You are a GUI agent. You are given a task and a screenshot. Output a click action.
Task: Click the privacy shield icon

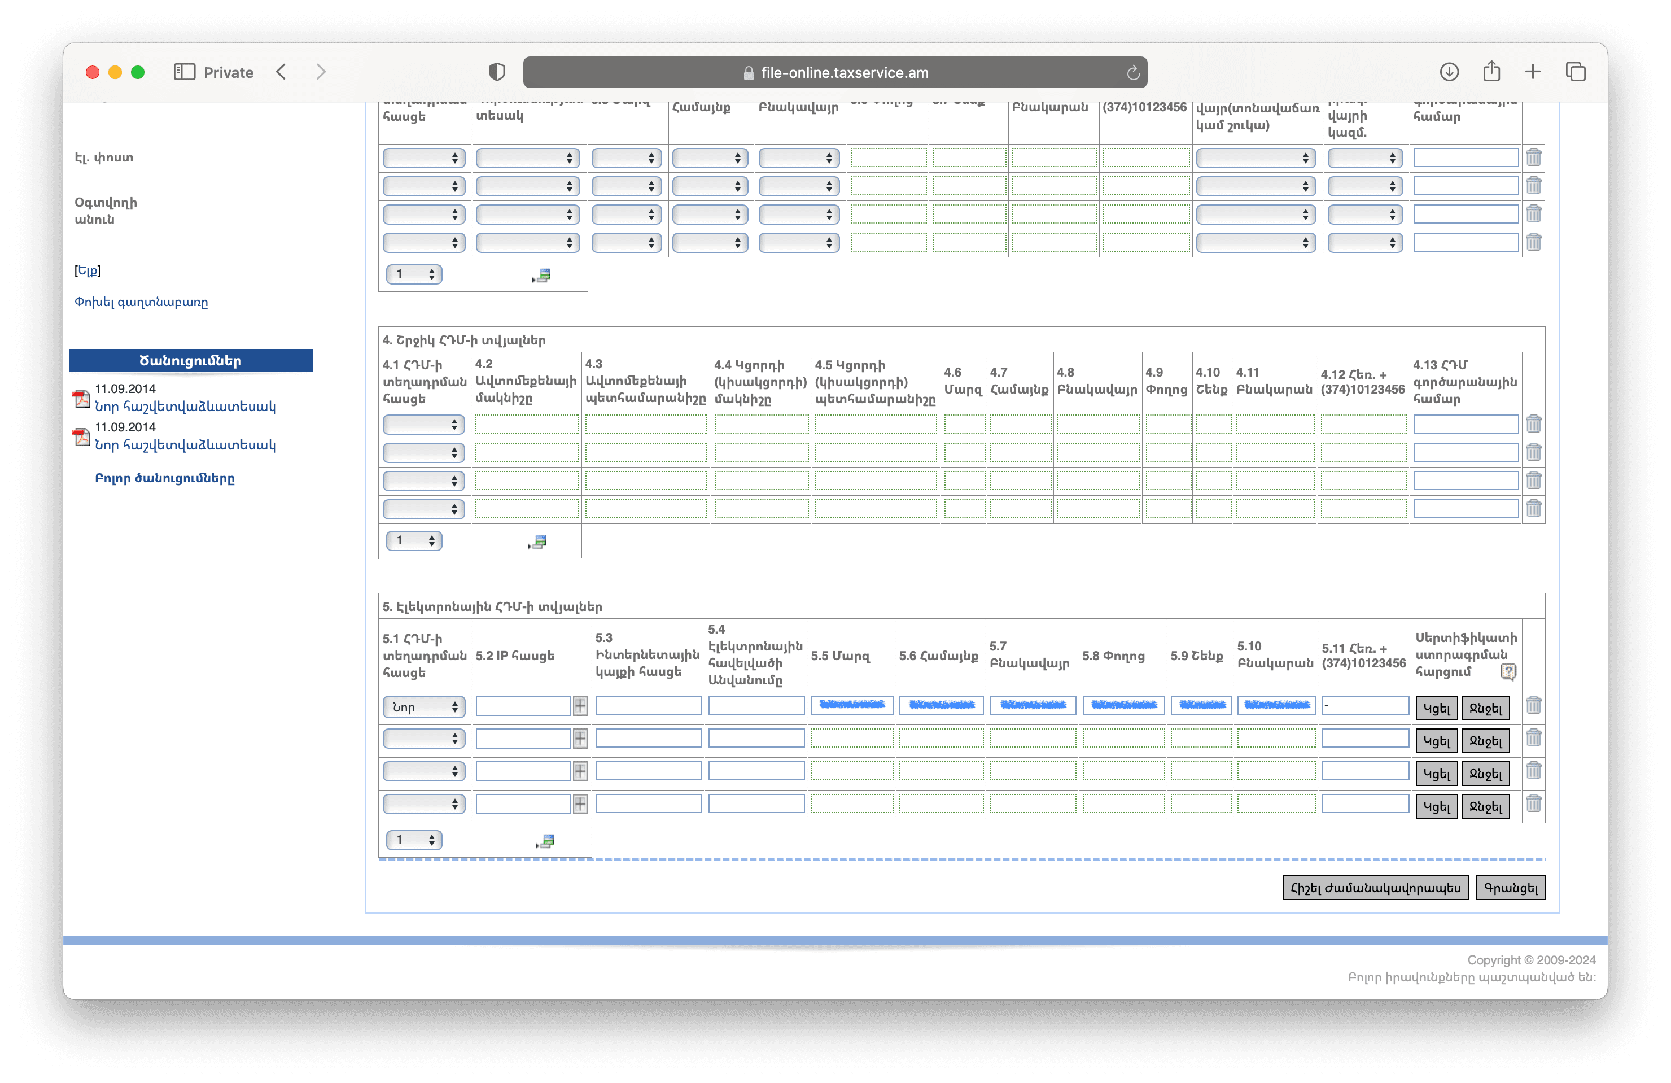point(497,72)
